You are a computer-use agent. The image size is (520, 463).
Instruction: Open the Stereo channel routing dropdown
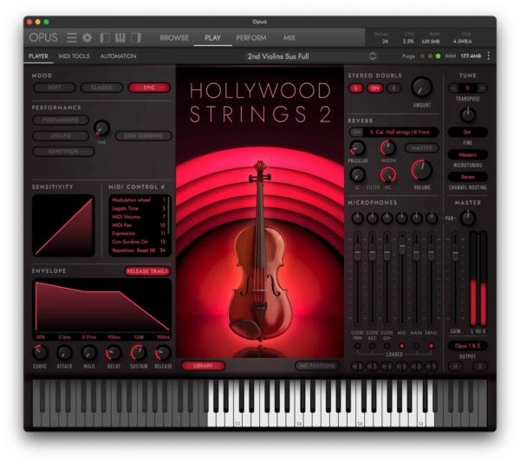467,177
